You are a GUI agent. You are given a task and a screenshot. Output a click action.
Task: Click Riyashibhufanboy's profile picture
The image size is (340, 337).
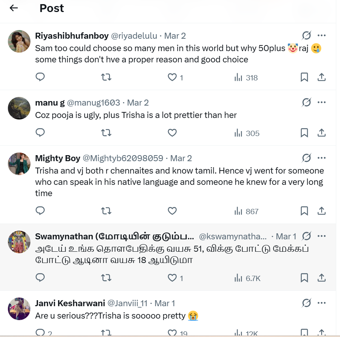[19, 41]
